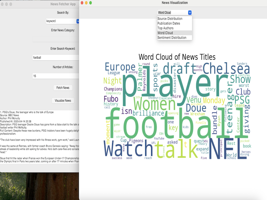Click the word "Monday" in the word cloud
The height and width of the screenshot is (200, 267).
click(214, 101)
